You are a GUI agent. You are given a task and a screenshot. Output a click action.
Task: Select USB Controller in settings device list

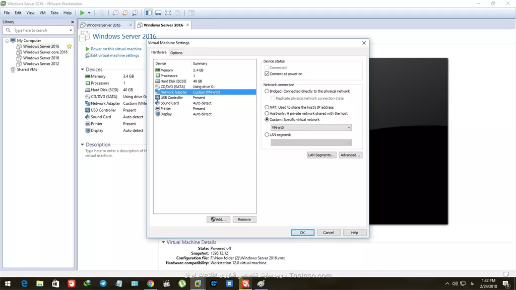205,98
